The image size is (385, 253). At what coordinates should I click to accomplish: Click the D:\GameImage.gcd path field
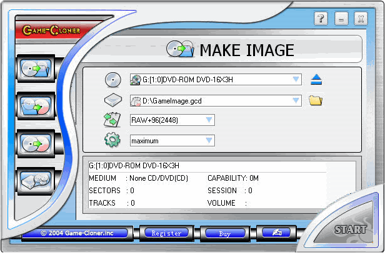point(216,101)
